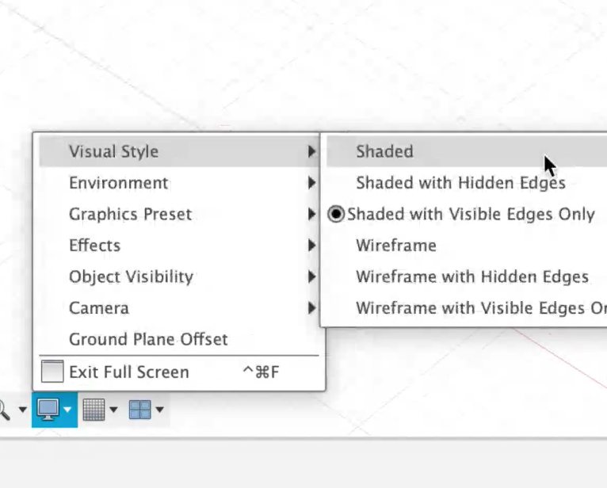Open the Effects submenu
The image size is (607, 488).
[x=179, y=246]
